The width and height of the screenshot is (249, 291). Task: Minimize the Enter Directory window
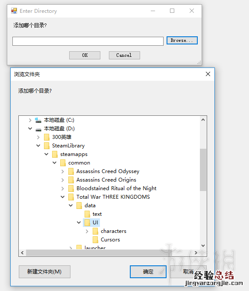(x=153, y=11)
